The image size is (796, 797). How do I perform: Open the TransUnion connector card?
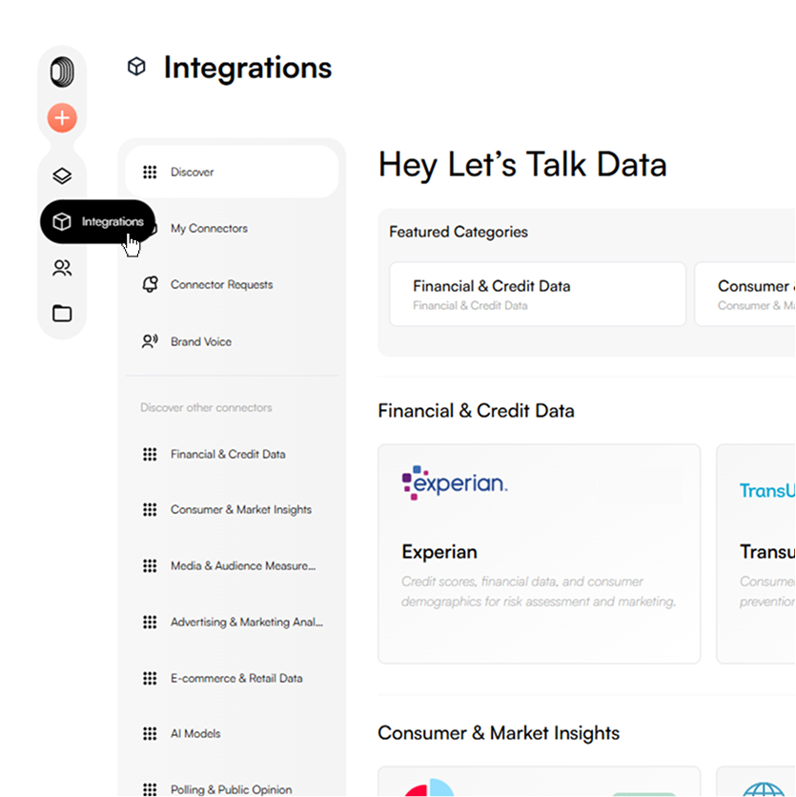(756, 554)
